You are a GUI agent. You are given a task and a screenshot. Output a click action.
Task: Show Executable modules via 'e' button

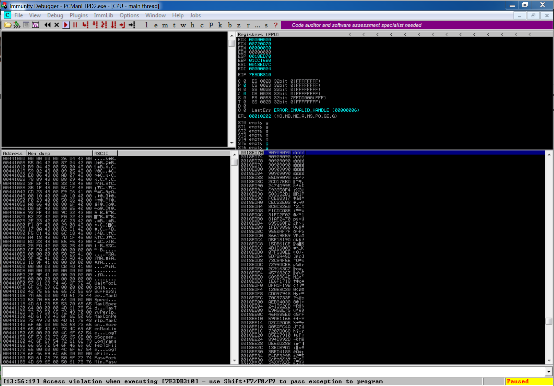pyautogui.click(x=156, y=25)
